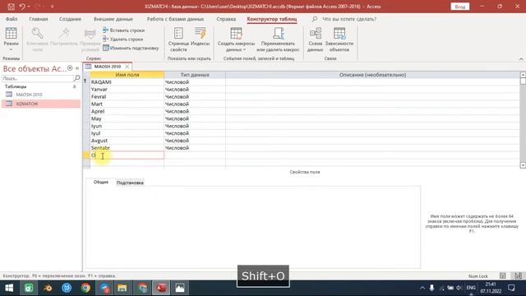This screenshot has width=526, height=296.
Task: Switch to Работа с базами данных tab
Action: tap(175, 19)
